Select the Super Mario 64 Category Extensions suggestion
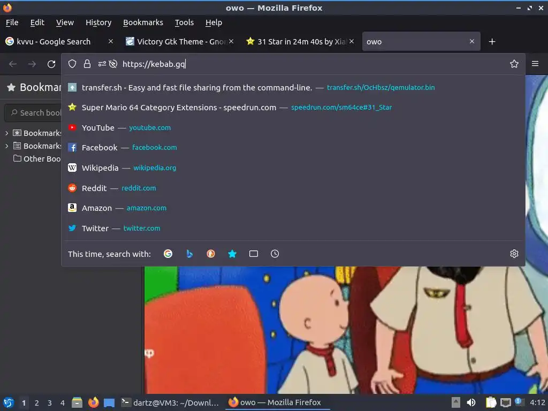 click(293, 107)
